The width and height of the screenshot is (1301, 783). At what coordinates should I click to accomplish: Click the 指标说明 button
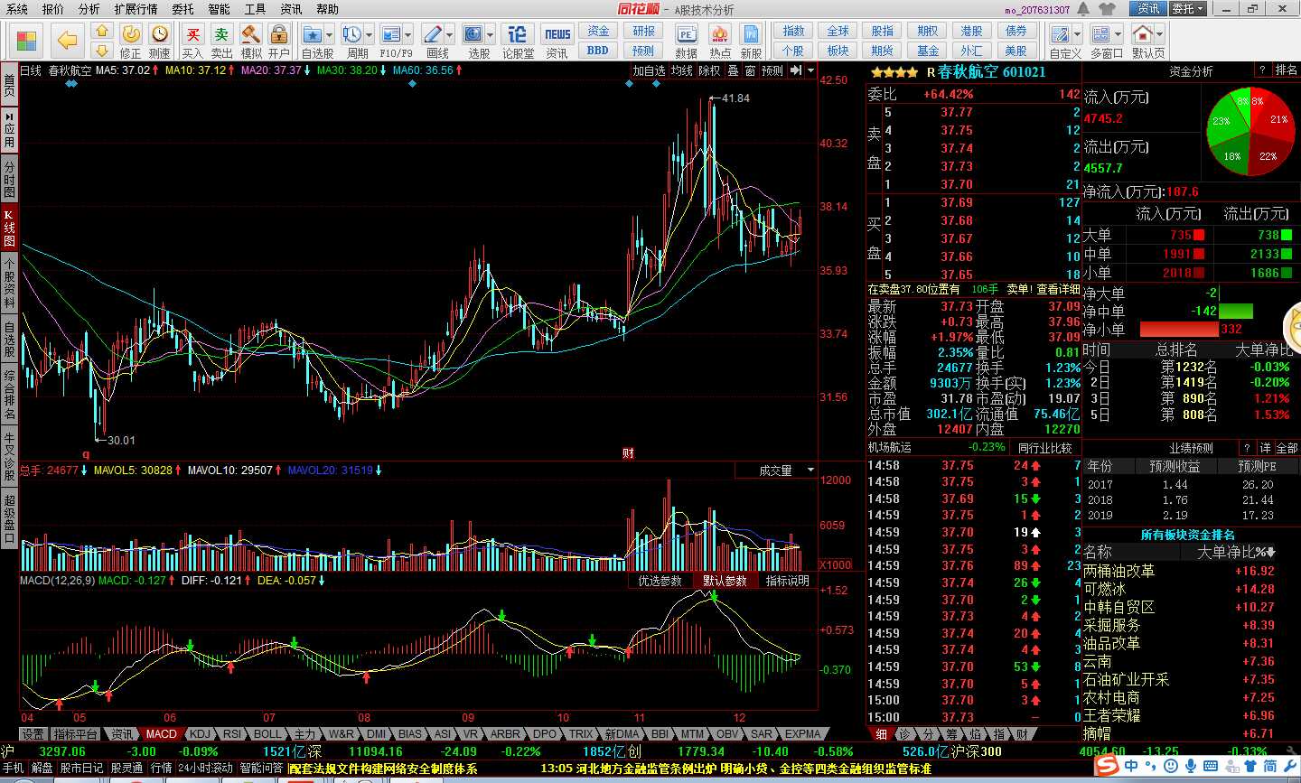point(788,581)
